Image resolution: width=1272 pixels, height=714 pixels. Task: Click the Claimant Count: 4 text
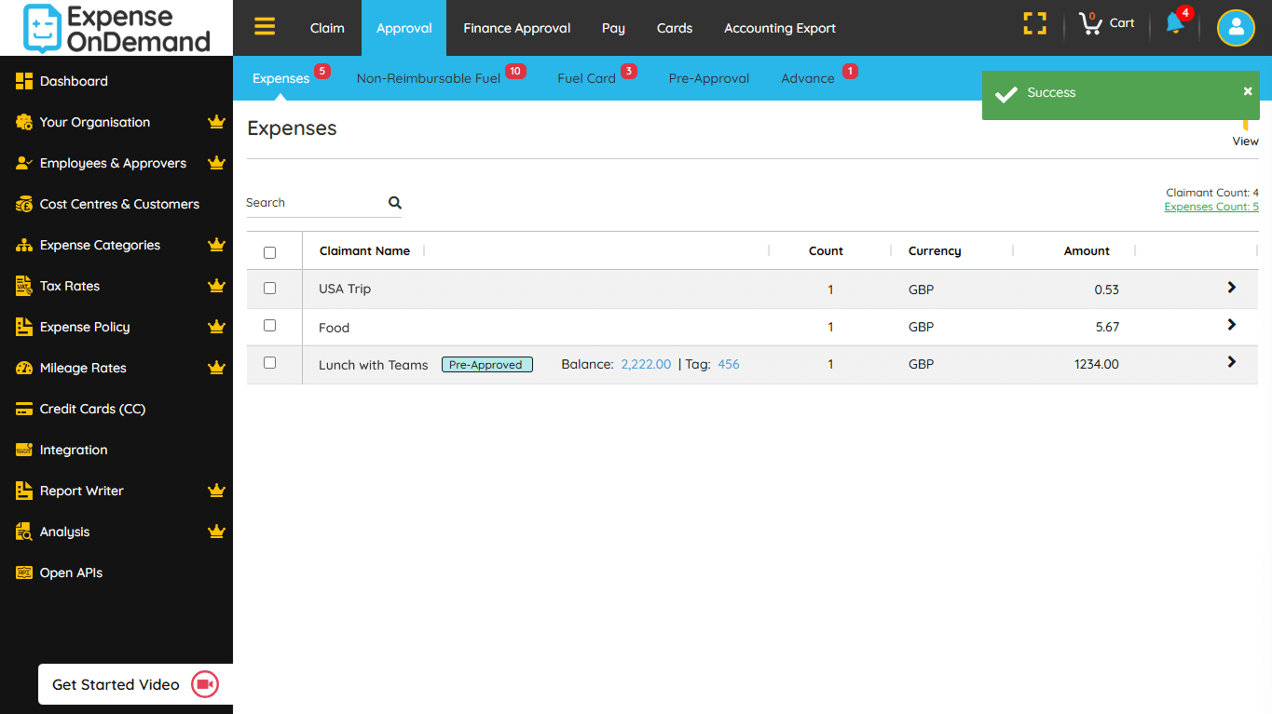tap(1212, 193)
